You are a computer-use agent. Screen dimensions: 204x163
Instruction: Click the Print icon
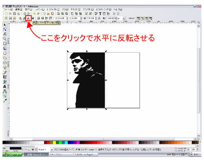pyautogui.click(x=18, y=13)
